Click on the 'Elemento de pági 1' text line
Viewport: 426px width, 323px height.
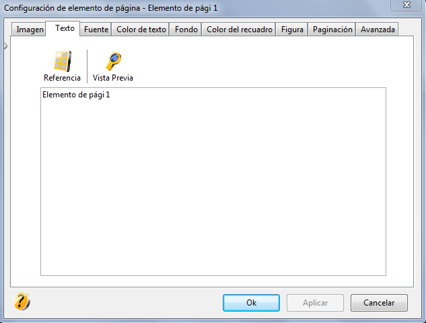pos(76,95)
